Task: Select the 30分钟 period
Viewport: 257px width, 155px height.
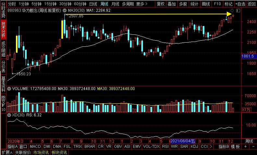Action: click(x=65, y=4)
